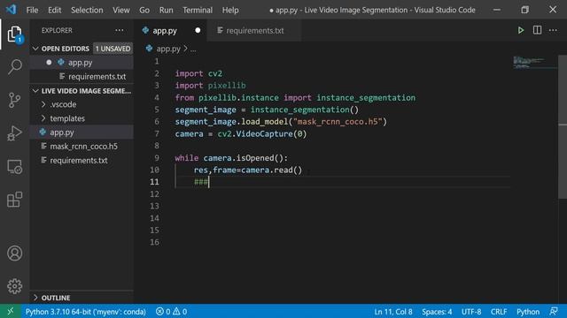Image resolution: width=567 pixels, height=318 pixels.
Task: Open the File menu
Action: [32, 10]
